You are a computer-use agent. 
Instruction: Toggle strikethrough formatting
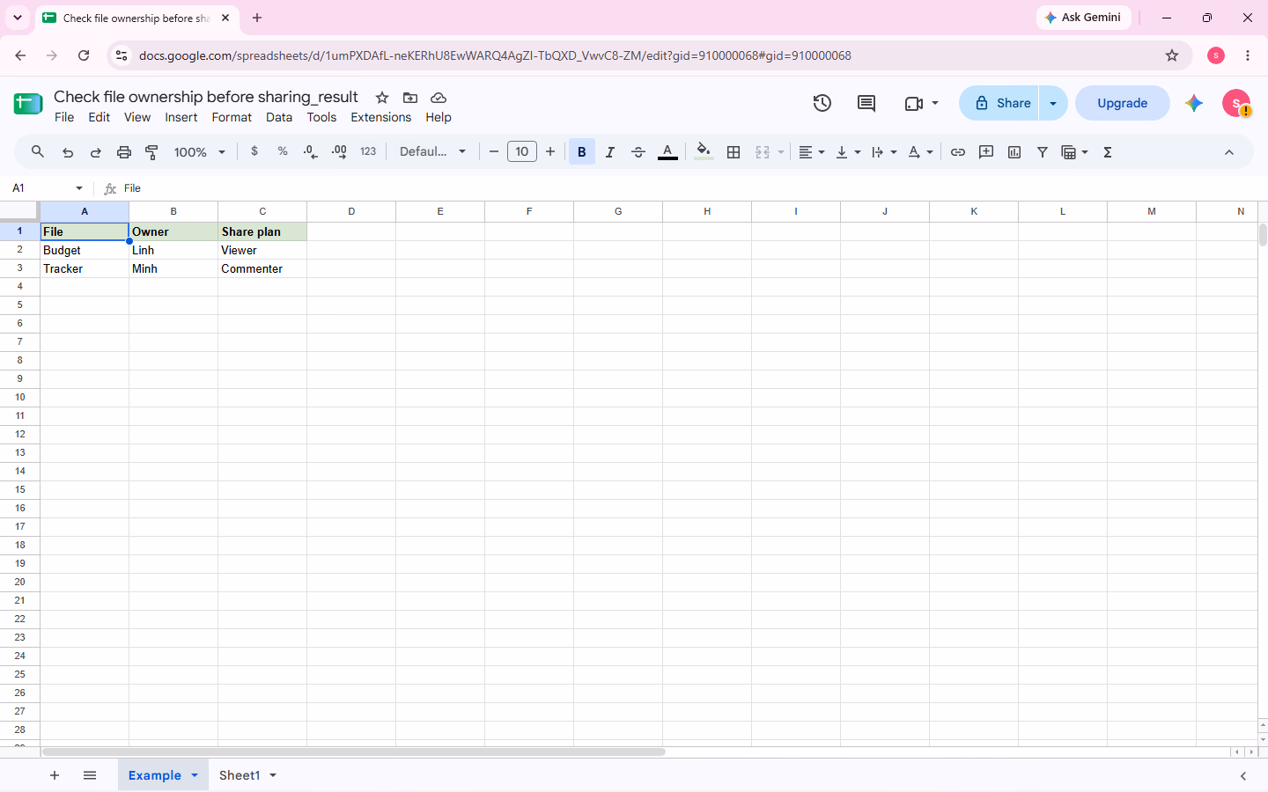(x=638, y=152)
